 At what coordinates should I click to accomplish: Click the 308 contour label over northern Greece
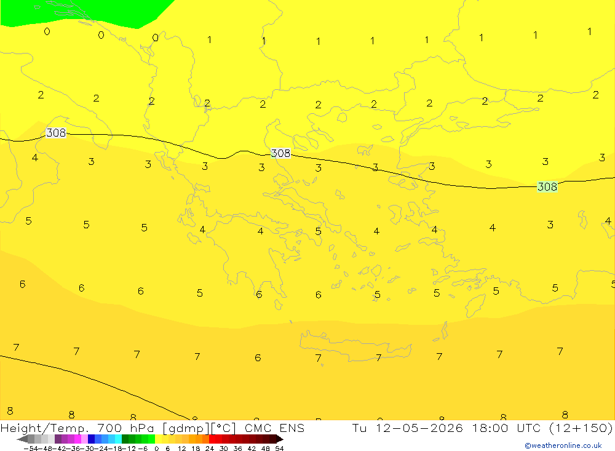click(x=280, y=153)
